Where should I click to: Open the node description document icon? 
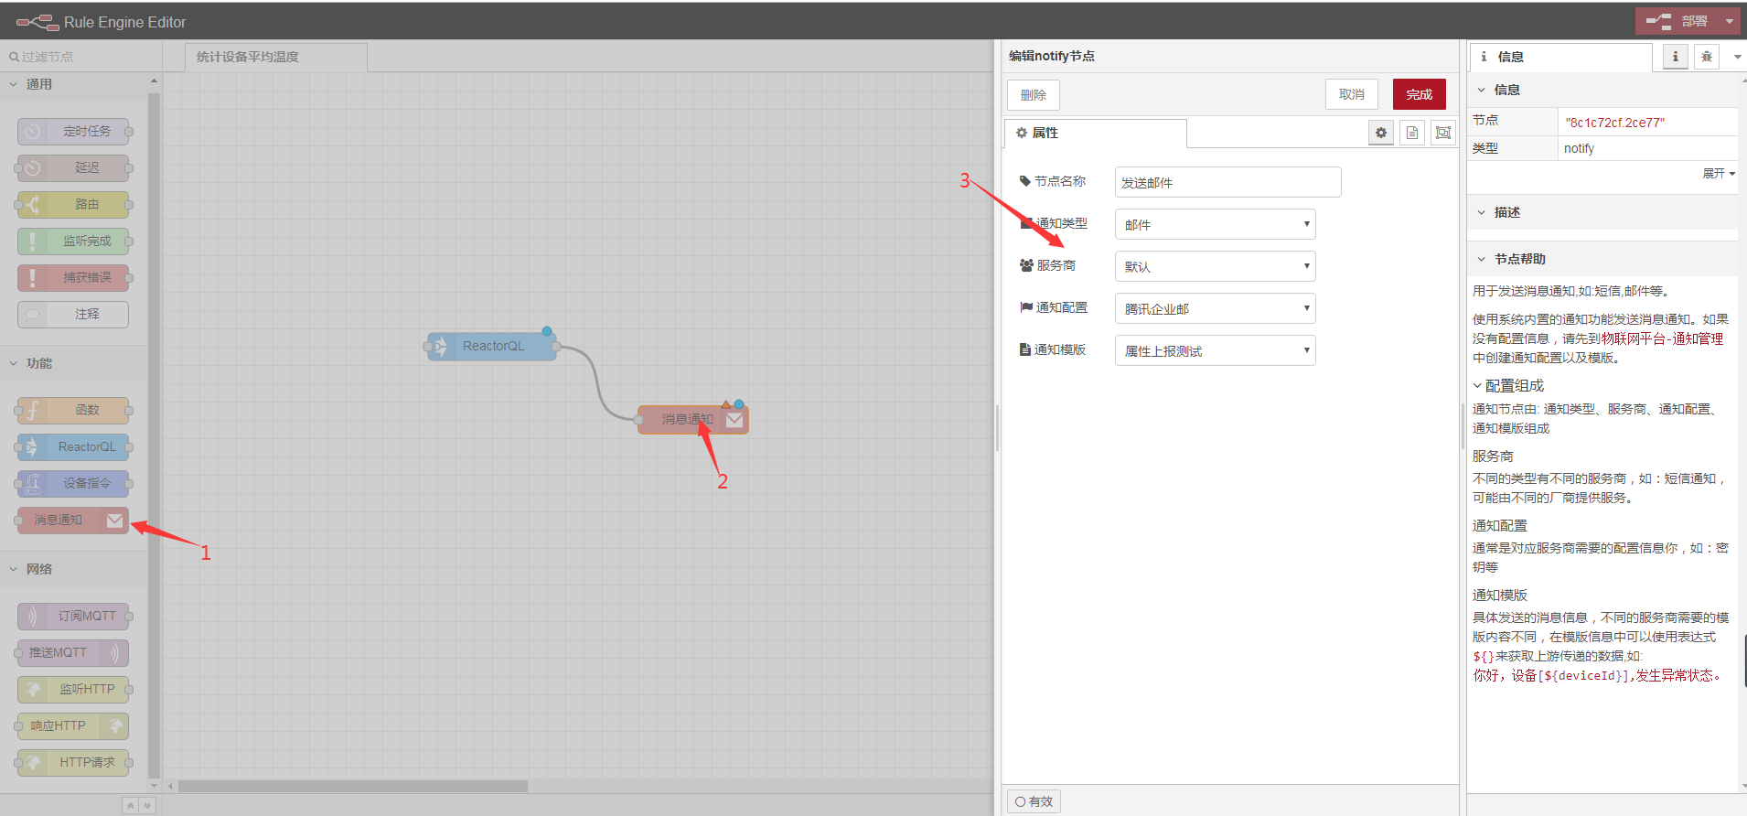1412,133
